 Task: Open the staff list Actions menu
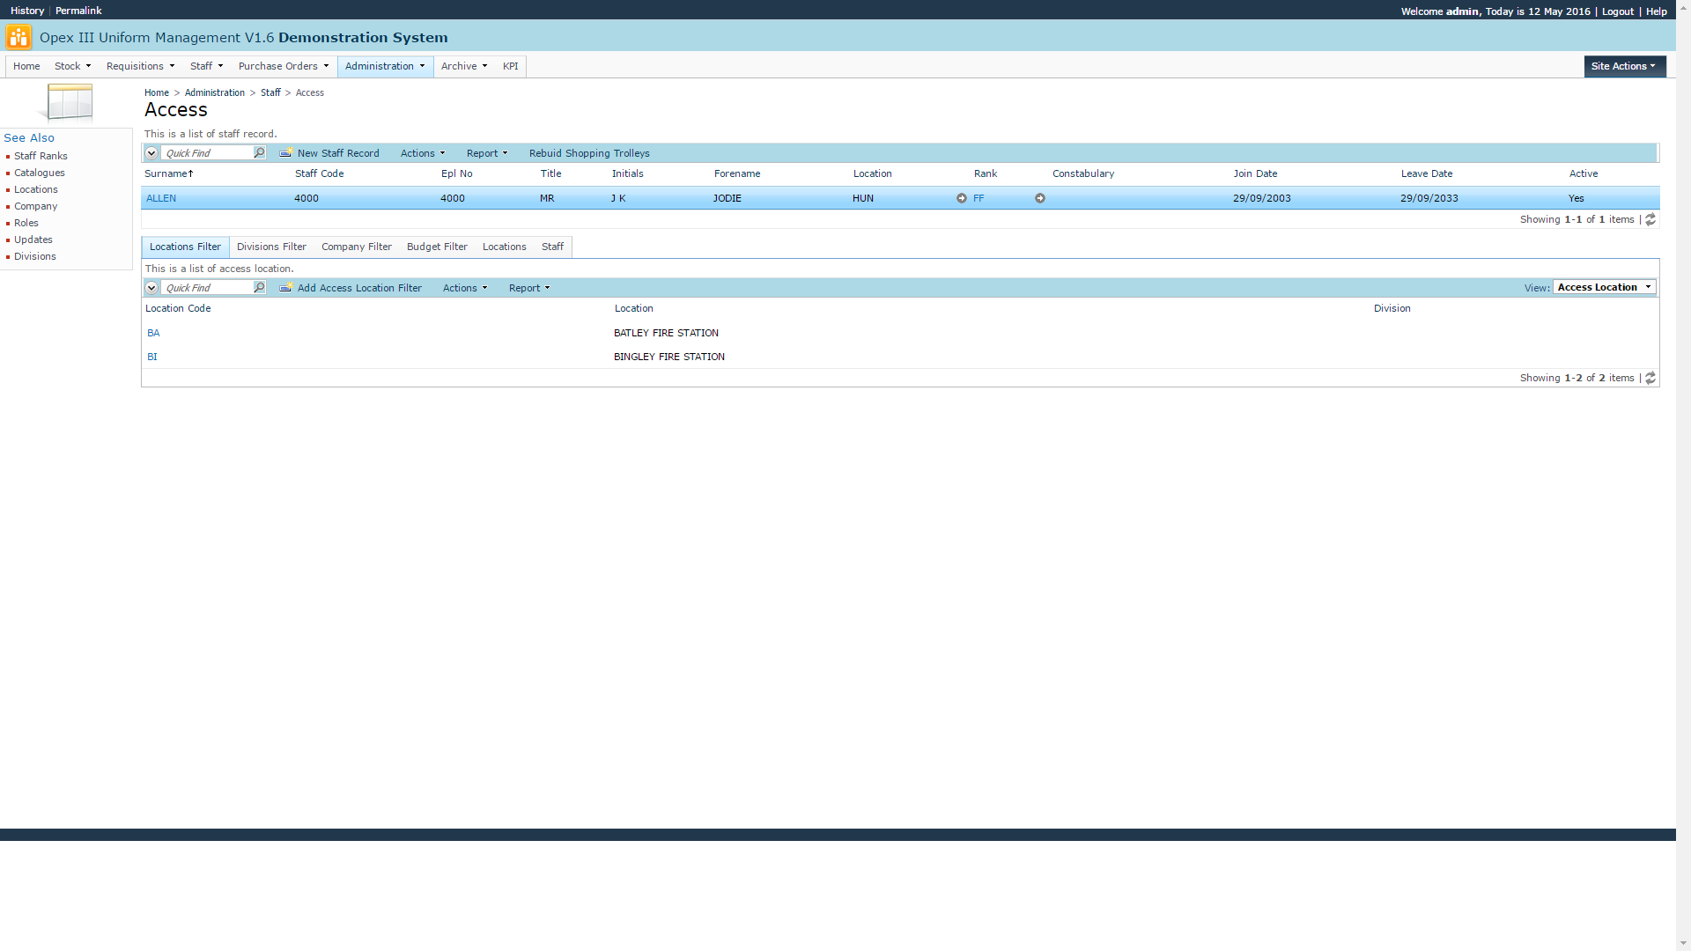click(x=422, y=153)
